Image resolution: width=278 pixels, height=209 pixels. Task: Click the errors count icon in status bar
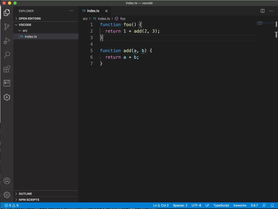click(6, 205)
